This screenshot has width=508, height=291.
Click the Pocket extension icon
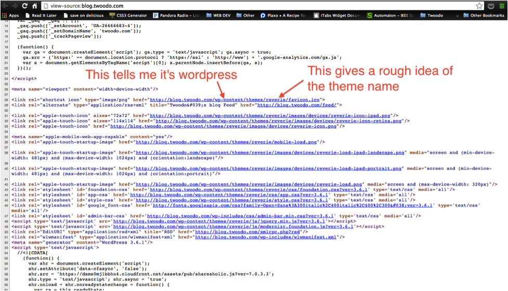pyautogui.click(x=491, y=6)
